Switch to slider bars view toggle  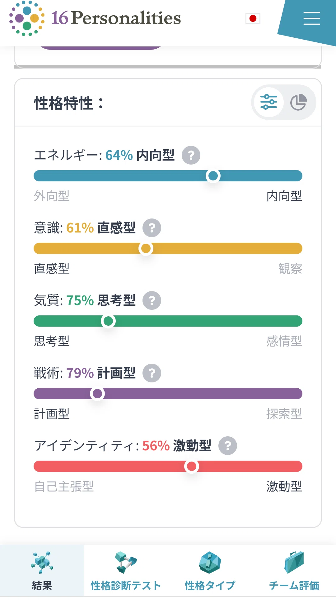click(269, 102)
